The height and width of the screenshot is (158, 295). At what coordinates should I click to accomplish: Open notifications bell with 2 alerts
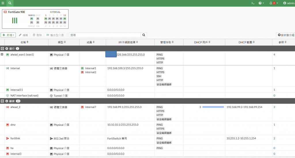[x=274, y=3]
